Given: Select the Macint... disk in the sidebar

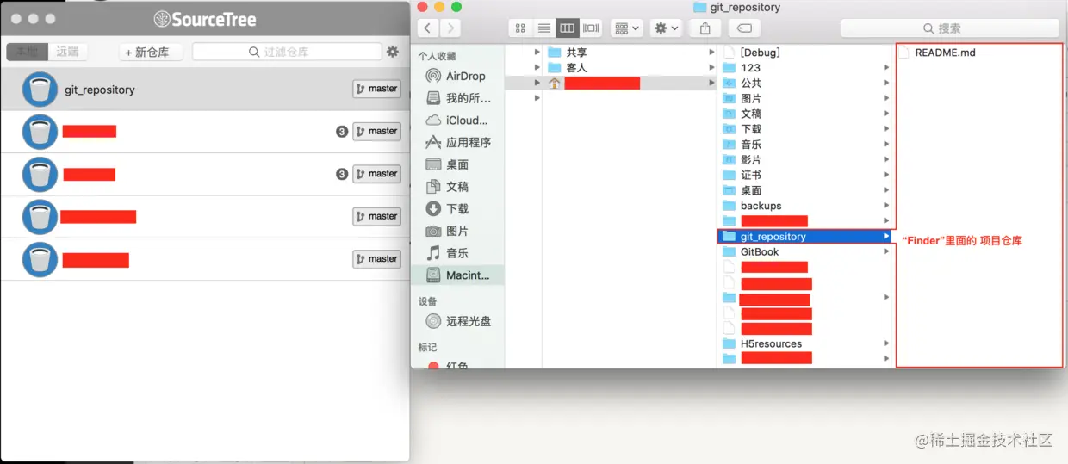Looking at the screenshot, I should click(458, 275).
